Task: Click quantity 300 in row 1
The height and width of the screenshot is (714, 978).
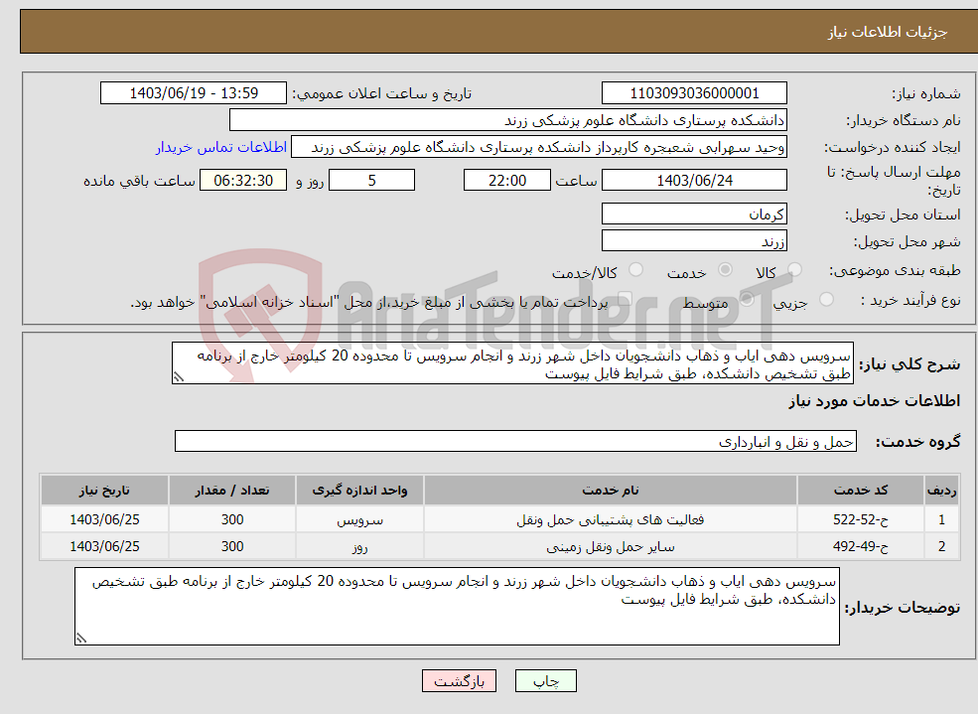Action: click(x=232, y=519)
